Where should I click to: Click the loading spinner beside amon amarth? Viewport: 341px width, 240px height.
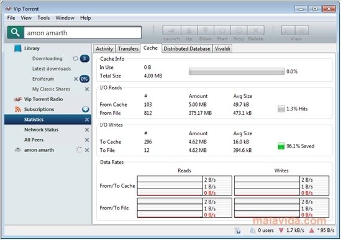click(x=79, y=150)
